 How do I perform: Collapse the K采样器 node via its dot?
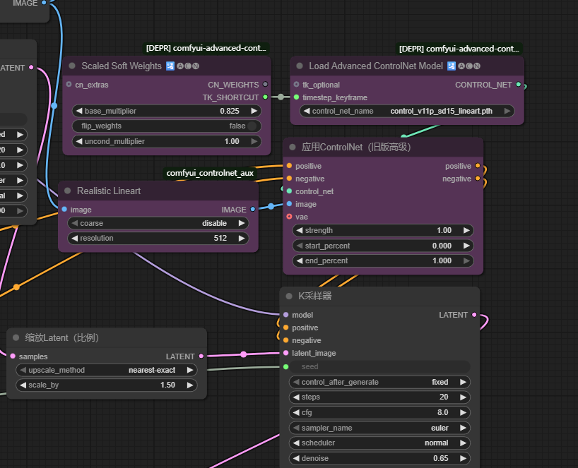[289, 296]
